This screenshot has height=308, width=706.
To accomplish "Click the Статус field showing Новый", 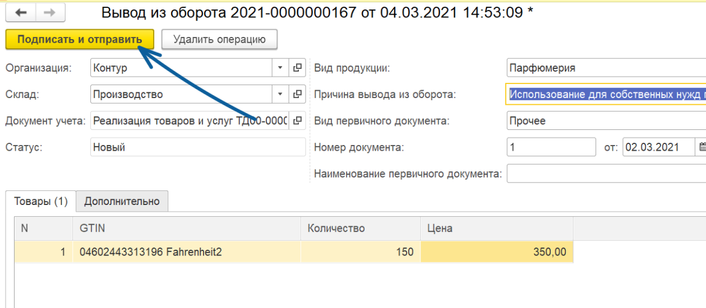I will click(x=198, y=147).
